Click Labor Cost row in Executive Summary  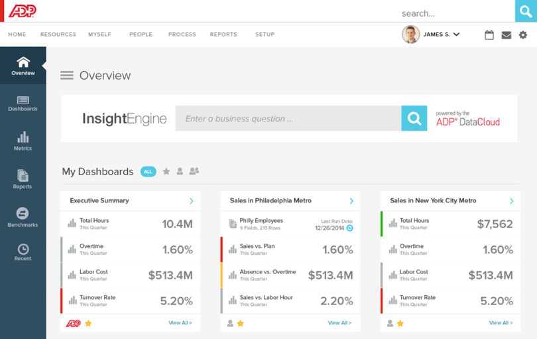(130, 275)
